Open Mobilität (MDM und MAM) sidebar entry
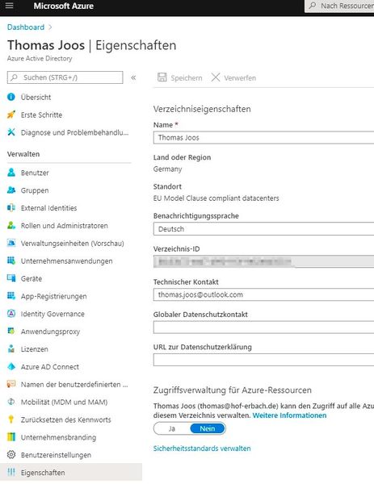The image size is (374, 484). click(65, 402)
